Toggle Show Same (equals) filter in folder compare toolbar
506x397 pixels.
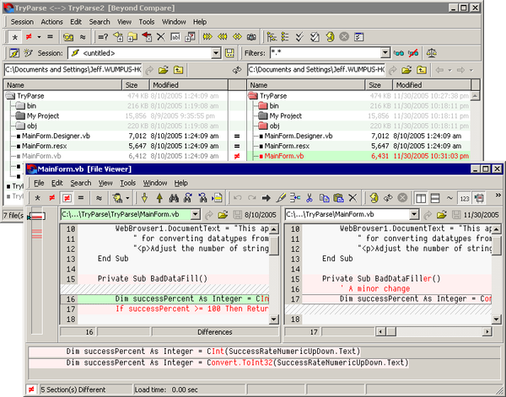50,37
